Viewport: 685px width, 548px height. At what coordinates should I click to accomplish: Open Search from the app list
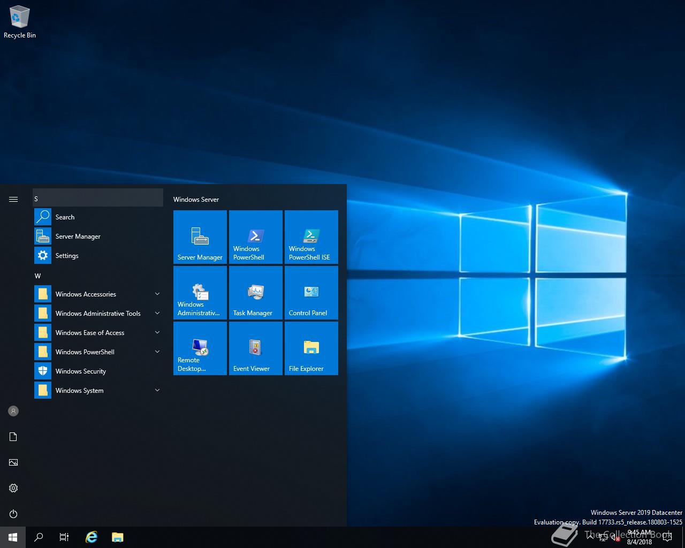(98, 217)
